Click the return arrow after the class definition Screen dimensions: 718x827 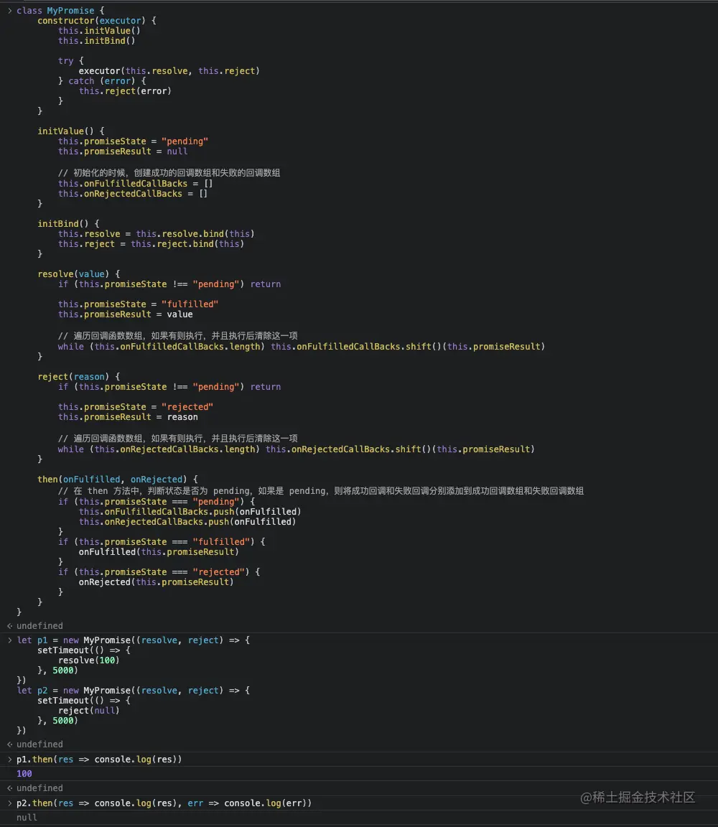[x=9, y=625]
